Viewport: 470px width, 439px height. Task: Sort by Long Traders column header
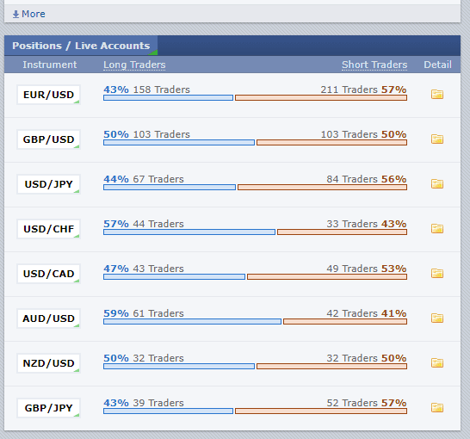click(134, 65)
